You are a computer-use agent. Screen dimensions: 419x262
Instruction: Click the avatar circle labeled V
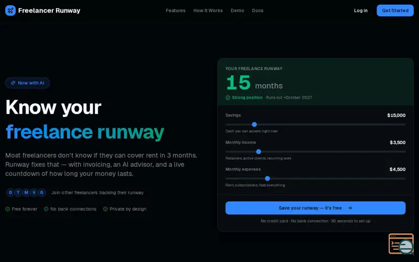tap(34, 192)
